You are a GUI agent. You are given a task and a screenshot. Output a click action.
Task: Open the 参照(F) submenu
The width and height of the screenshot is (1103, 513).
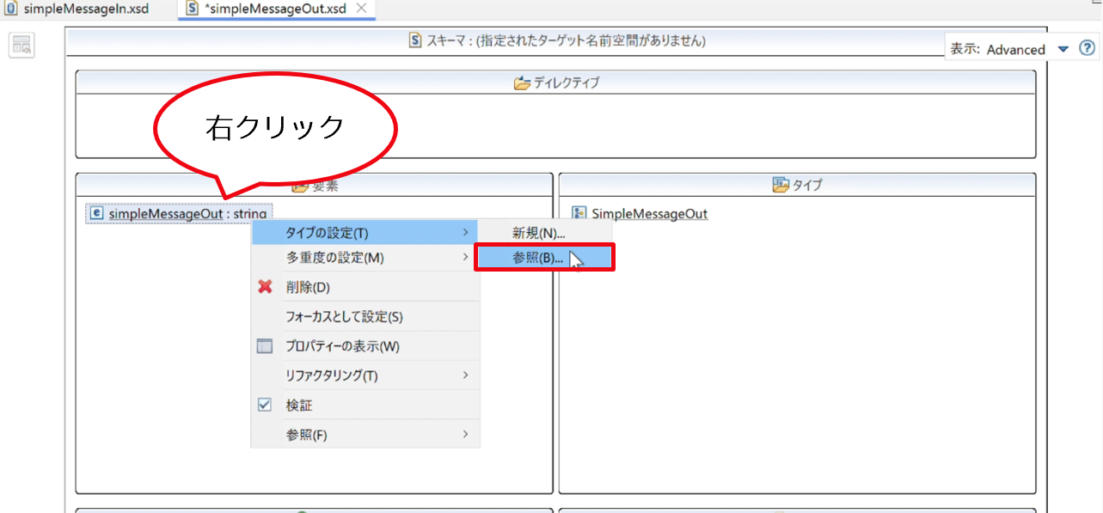click(365, 435)
